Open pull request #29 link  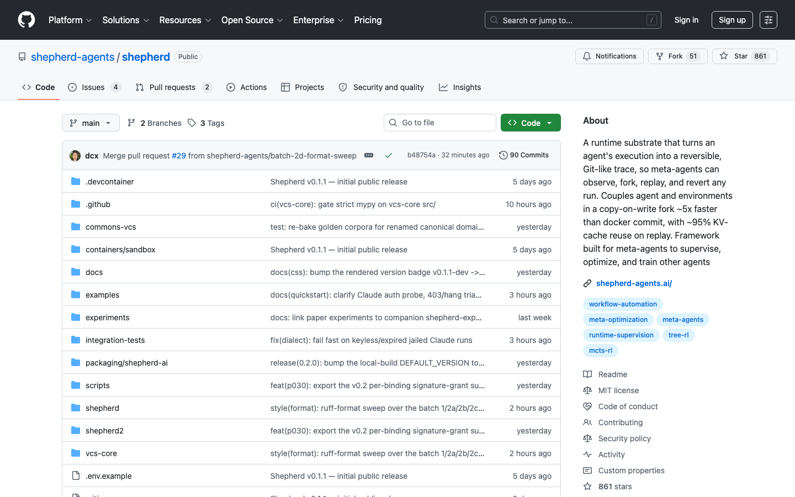179,156
